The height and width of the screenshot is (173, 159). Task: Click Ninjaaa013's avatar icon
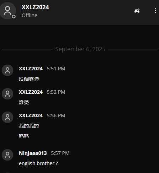[7, 155]
